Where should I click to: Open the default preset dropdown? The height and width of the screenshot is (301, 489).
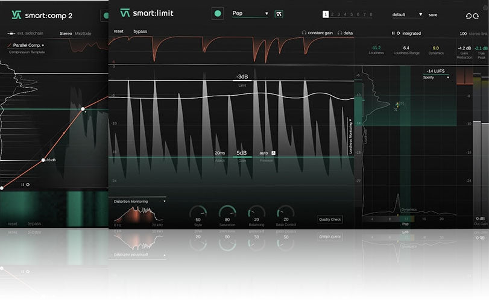[407, 14]
